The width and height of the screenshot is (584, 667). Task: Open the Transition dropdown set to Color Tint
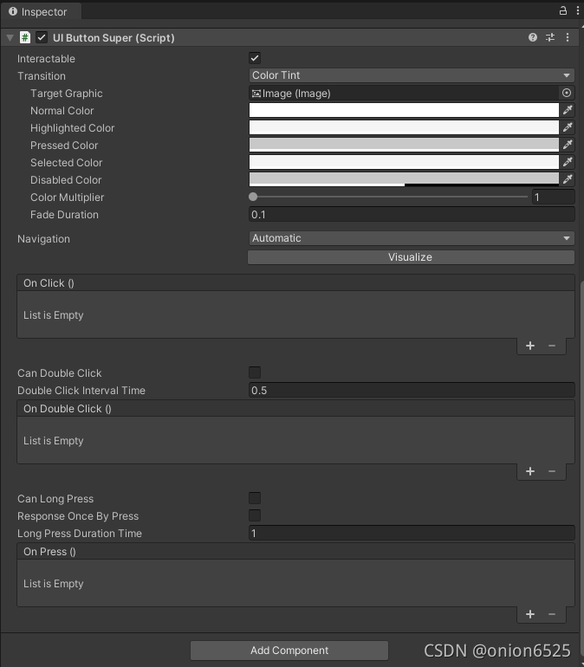point(412,75)
